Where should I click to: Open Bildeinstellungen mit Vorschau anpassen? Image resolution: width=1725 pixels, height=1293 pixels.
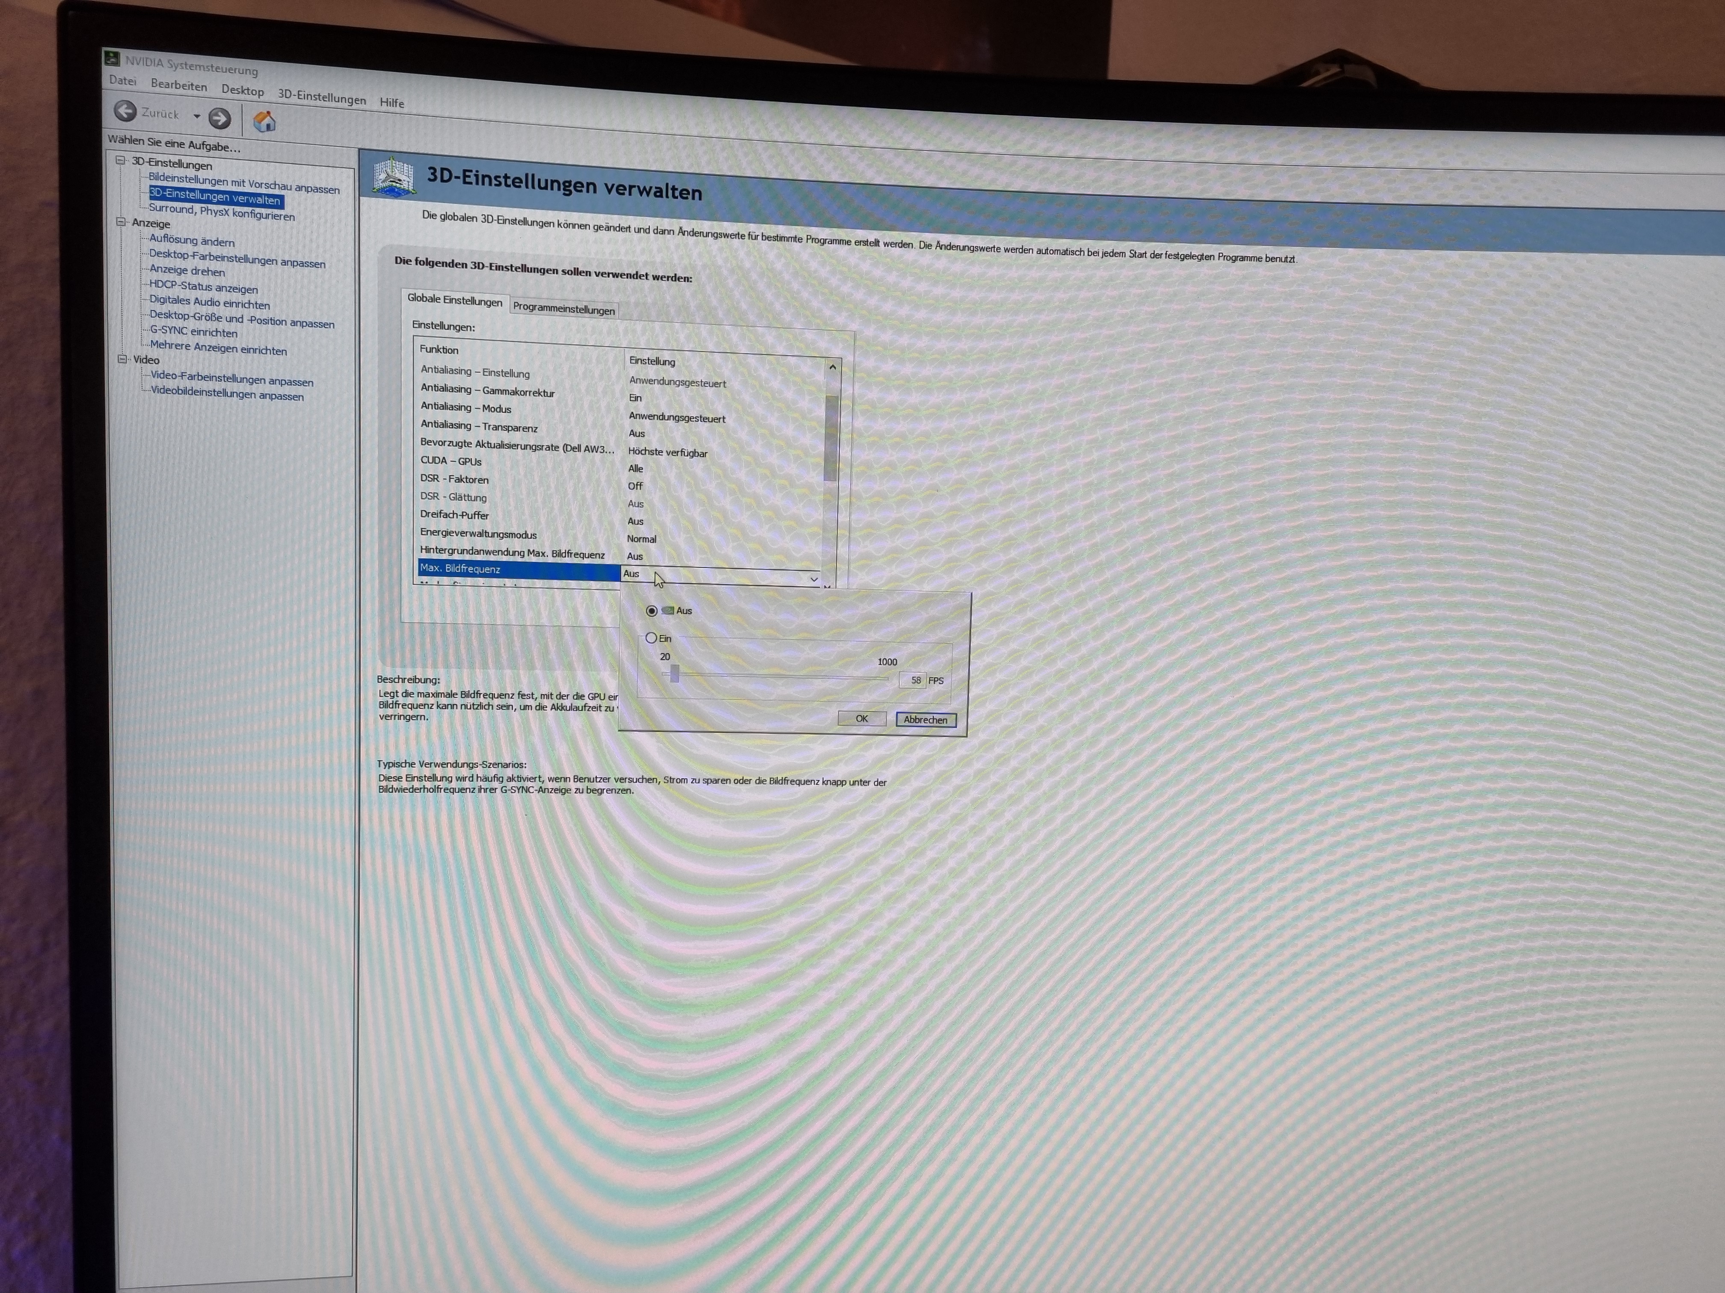[x=244, y=183]
